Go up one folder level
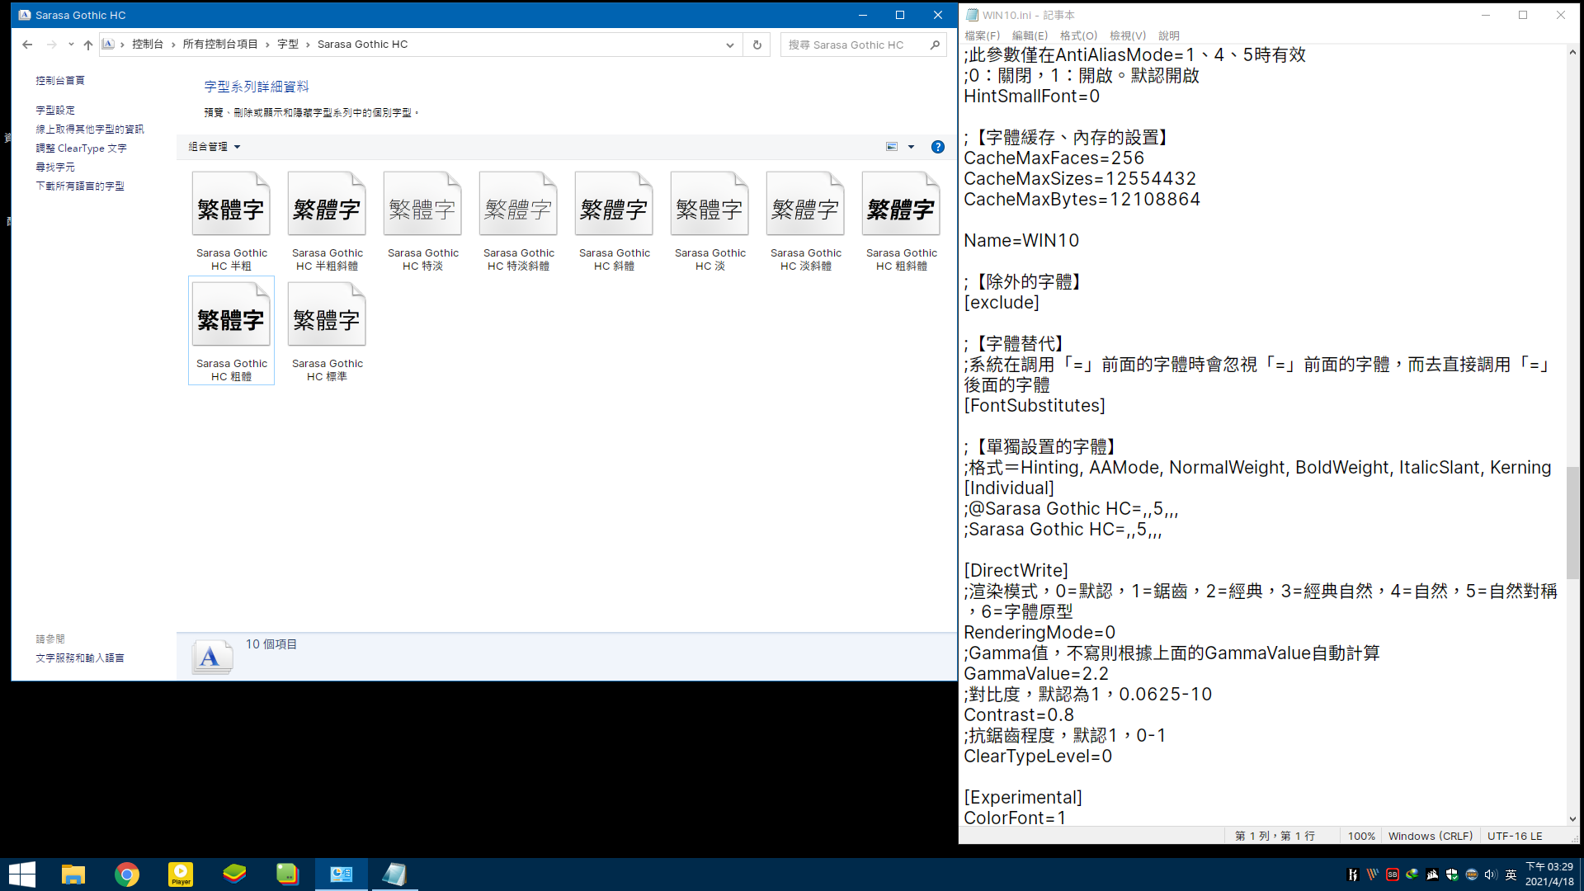Viewport: 1584px width, 891px height. pos(88,45)
